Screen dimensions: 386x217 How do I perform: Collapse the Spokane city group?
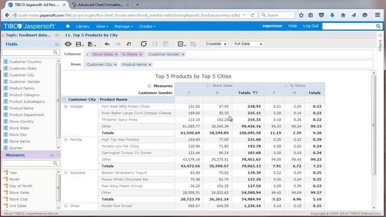[x=66, y=173]
